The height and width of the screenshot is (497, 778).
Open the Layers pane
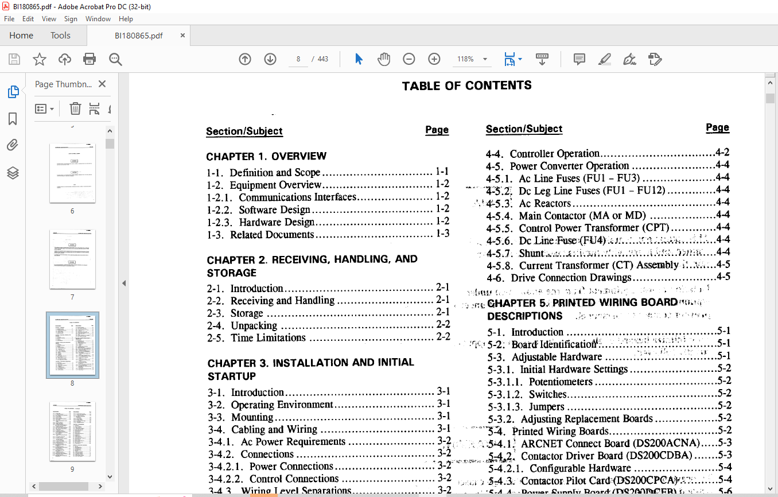click(x=13, y=173)
